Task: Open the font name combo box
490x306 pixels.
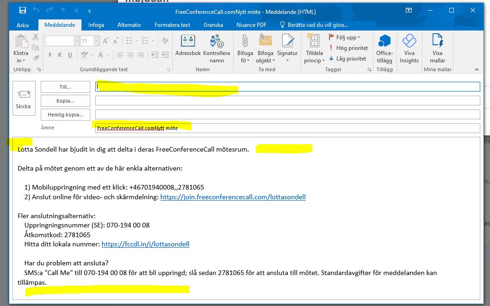Action: pyautogui.click(x=62, y=41)
